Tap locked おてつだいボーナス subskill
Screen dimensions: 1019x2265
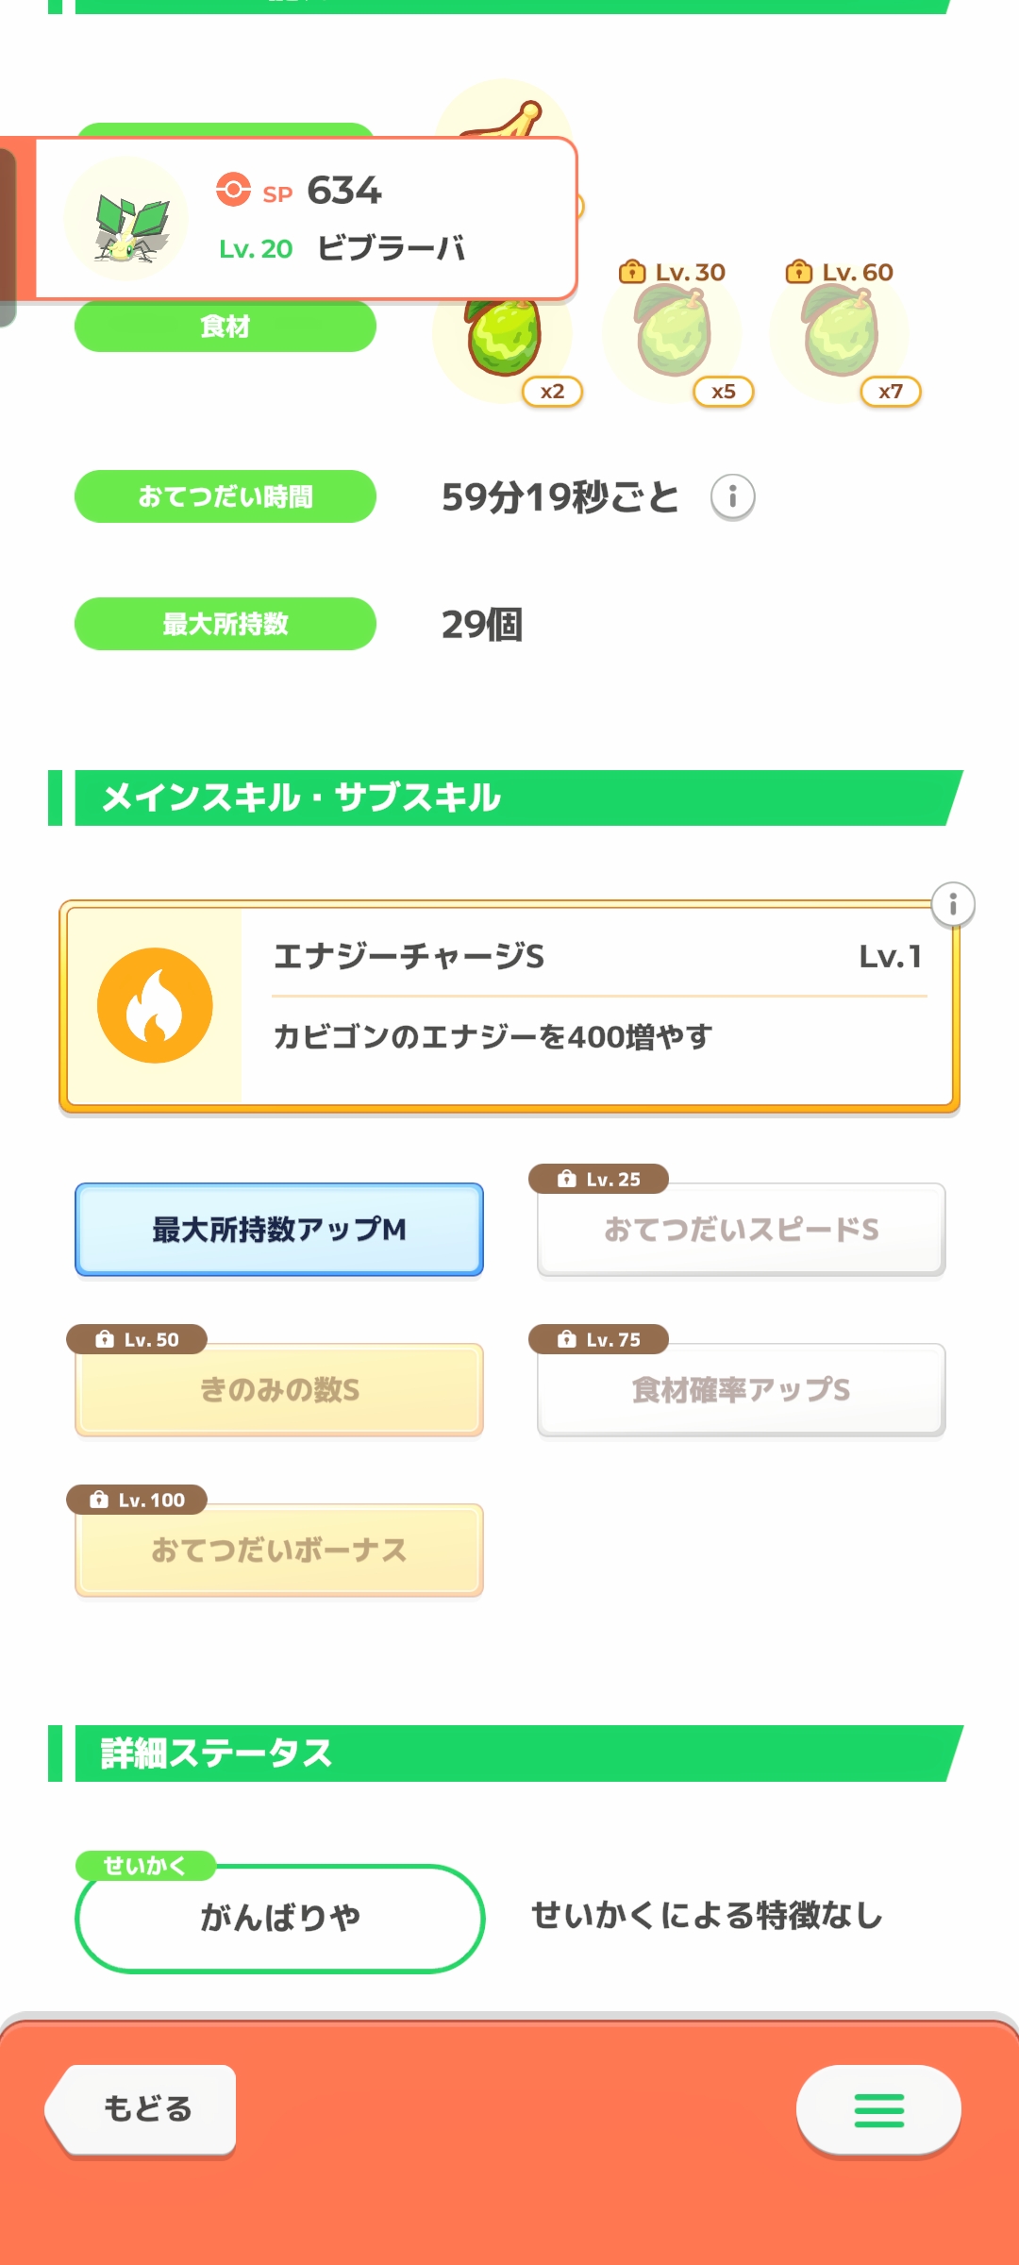pos(279,1550)
